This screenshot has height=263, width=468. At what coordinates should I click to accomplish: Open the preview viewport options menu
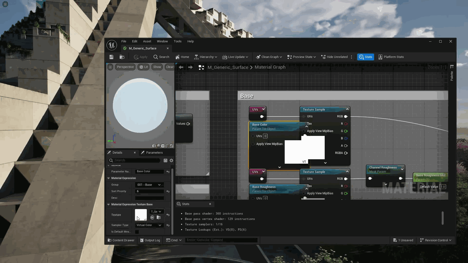click(110, 67)
